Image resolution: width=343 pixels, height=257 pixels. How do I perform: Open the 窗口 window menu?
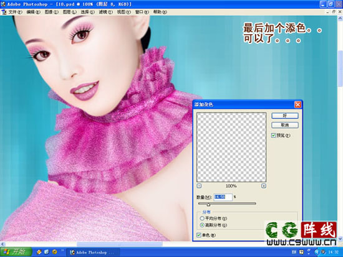pos(142,12)
